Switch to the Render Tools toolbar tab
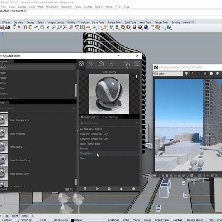Image resolution: width=222 pixels, height=222 pixels. pyautogui.click(x=161, y=22)
